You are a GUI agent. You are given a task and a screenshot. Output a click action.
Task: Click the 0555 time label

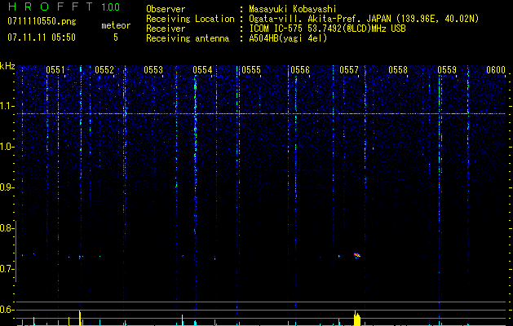tap(251, 70)
